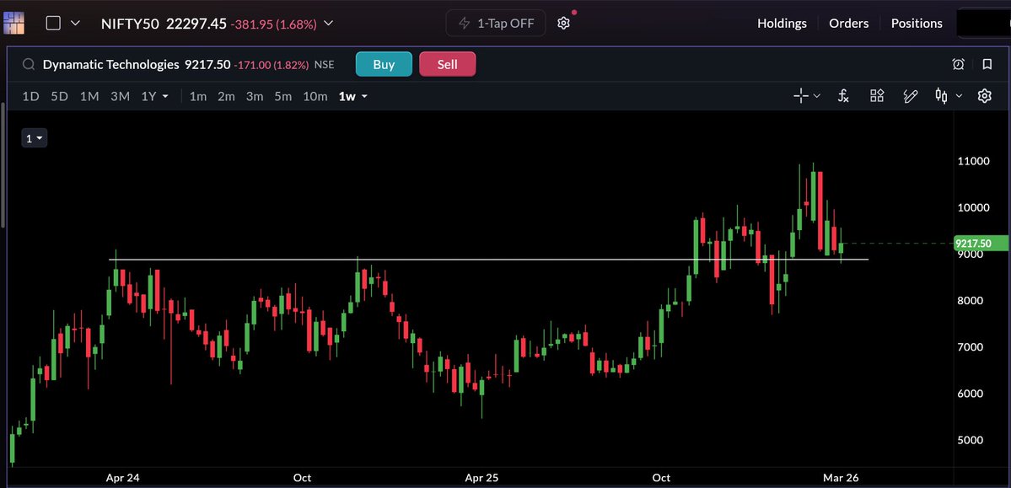Tick the checkbox beside NIFTY50
The image size is (1011, 488).
coord(53,24)
